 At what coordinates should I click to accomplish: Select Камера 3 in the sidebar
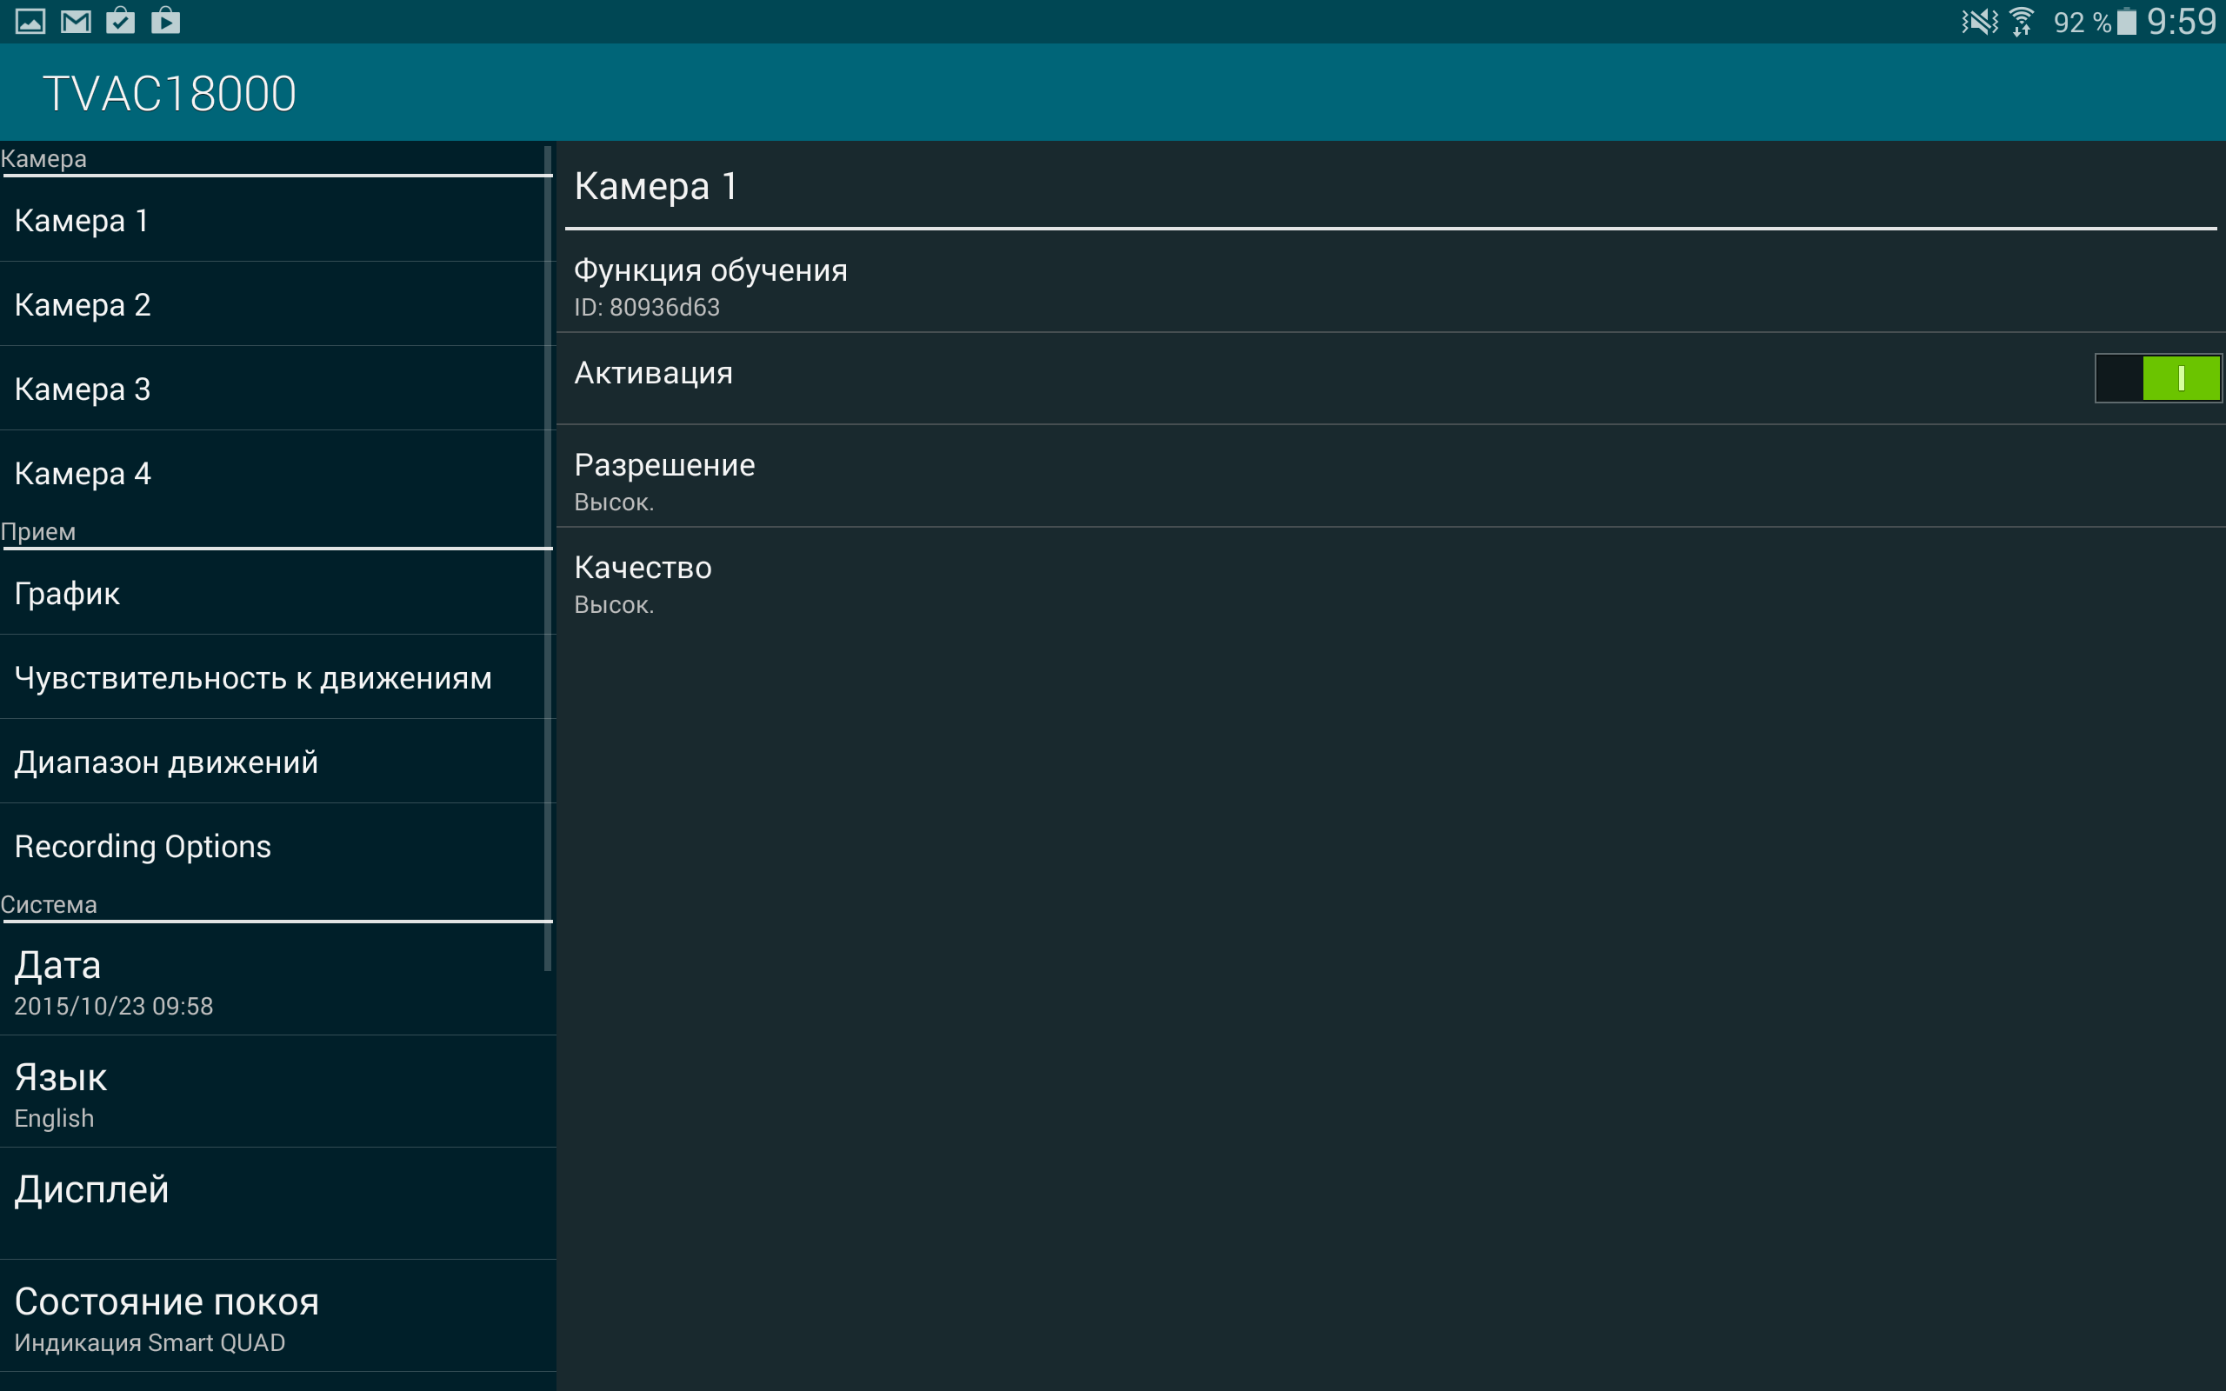[277, 389]
